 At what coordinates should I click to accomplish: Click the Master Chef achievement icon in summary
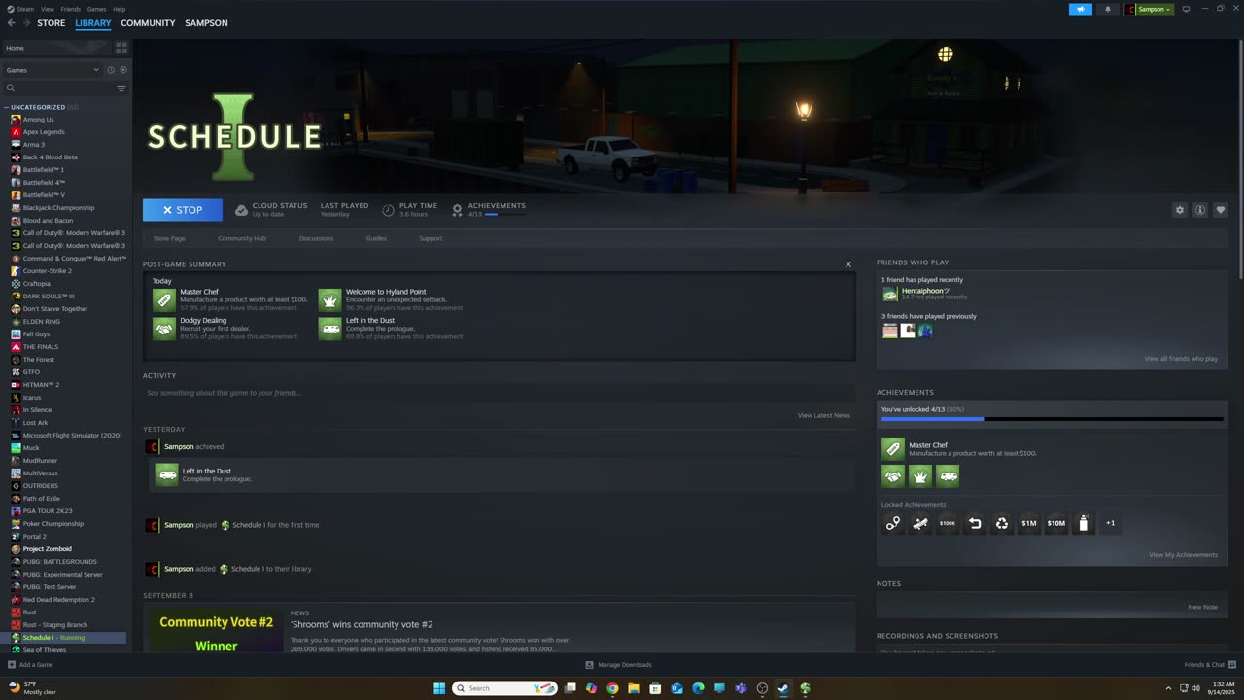[163, 299]
